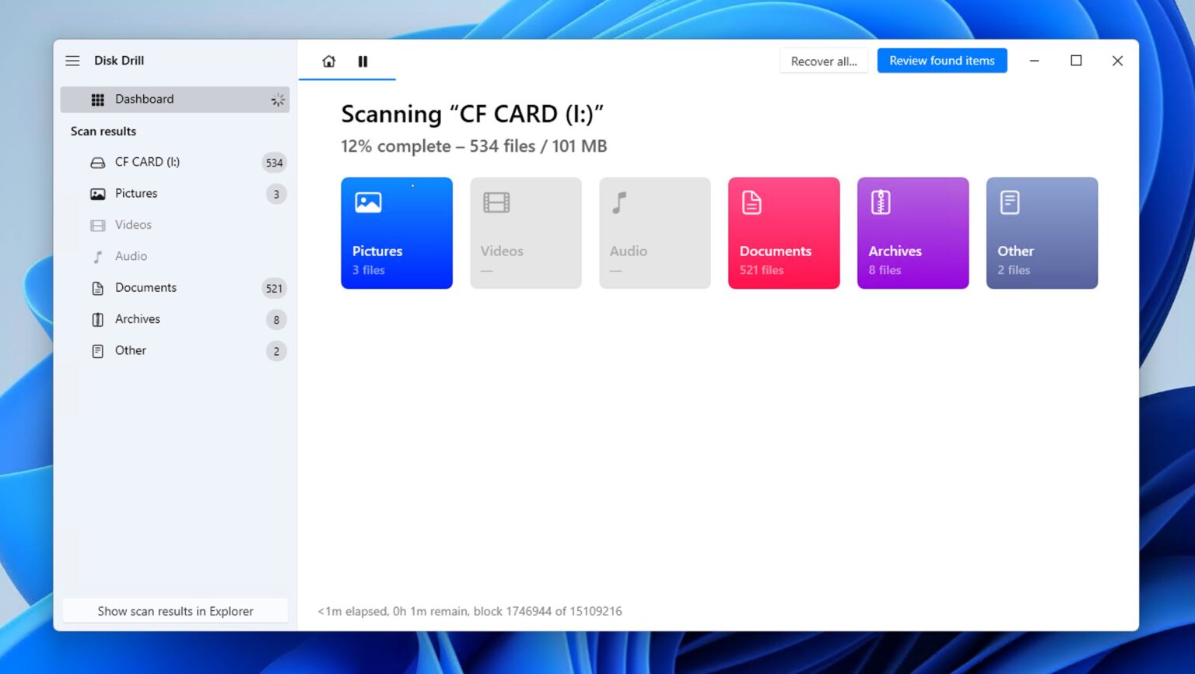Open CF CARD (I:) scan results
Screen dimensions: 1195x674
[174, 162]
